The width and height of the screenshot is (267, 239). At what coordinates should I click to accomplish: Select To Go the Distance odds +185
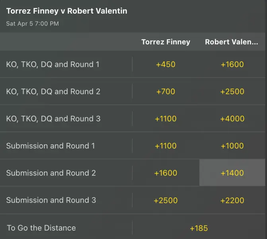[x=199, y=228]
